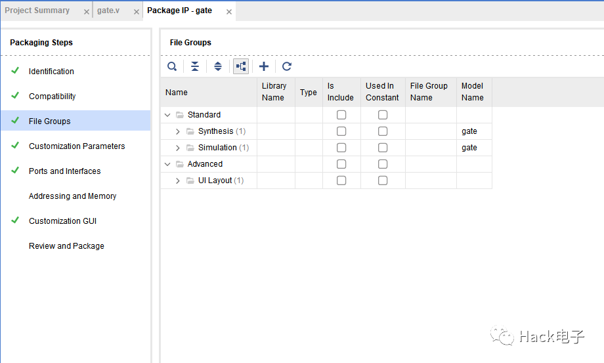Image resolution: width=604 pixels, height=363 pixels.
Task: Select the Simulation (1) tree row
Action: [223, 148]
